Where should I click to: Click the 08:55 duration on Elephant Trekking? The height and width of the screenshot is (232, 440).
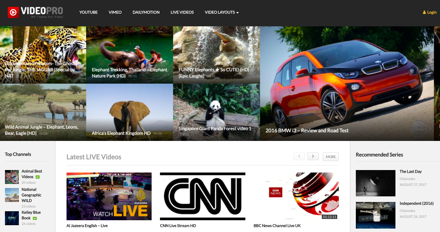(x=132, y=76)
